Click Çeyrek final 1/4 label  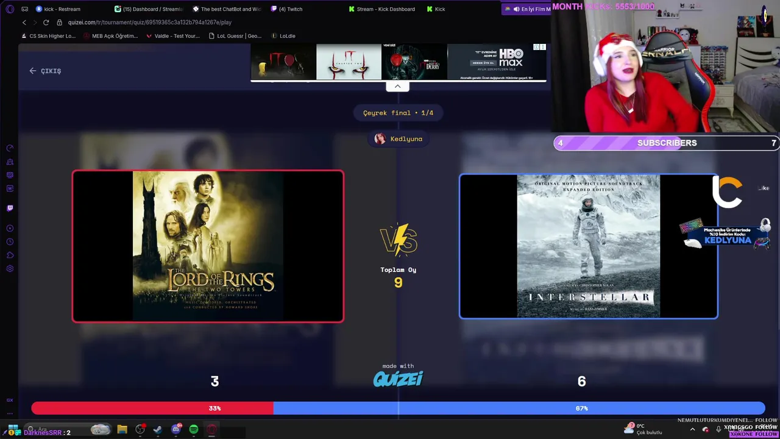398,113
